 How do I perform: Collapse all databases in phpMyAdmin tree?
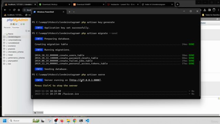click(26, 31)
